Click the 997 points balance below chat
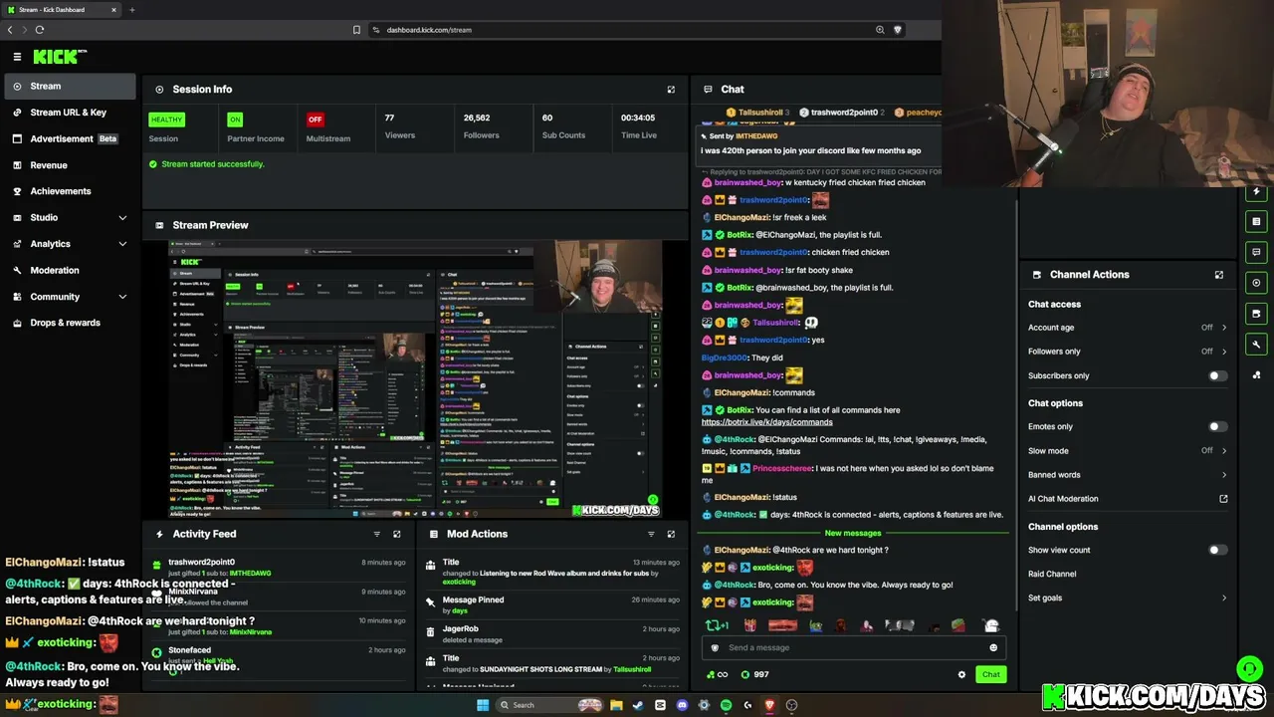 [x=755, y=674]
